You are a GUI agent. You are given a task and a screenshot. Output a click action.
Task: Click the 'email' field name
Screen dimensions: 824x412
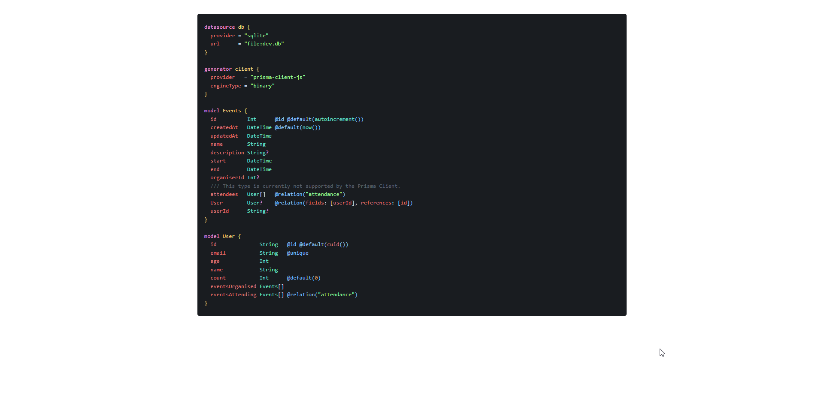pos(218,253)
